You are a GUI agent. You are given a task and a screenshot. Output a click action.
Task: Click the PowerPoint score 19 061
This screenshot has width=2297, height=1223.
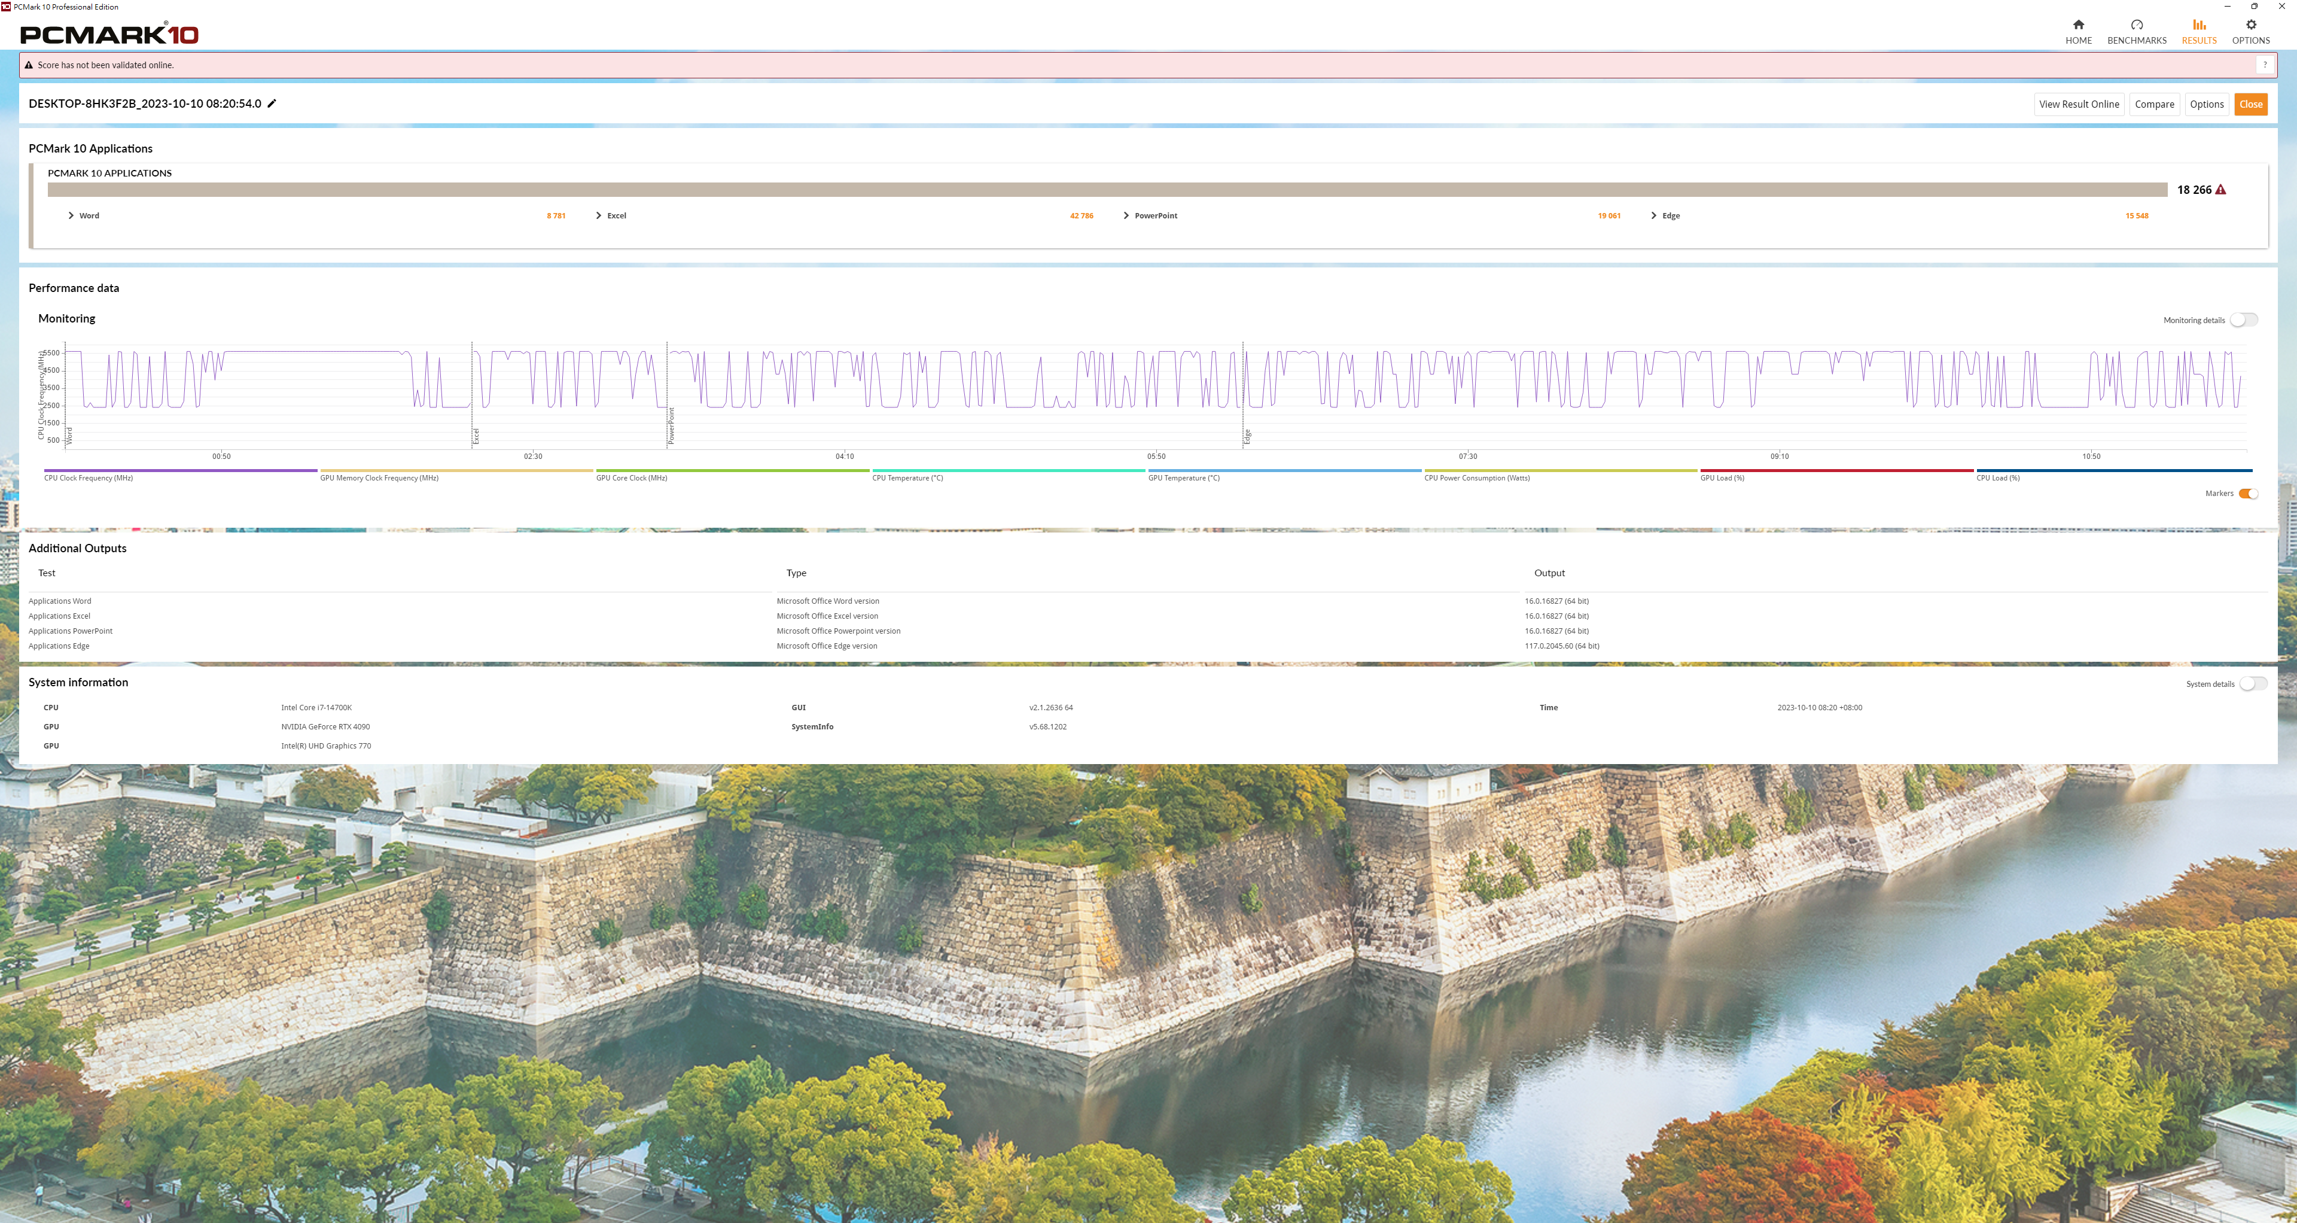(1608, 216)
